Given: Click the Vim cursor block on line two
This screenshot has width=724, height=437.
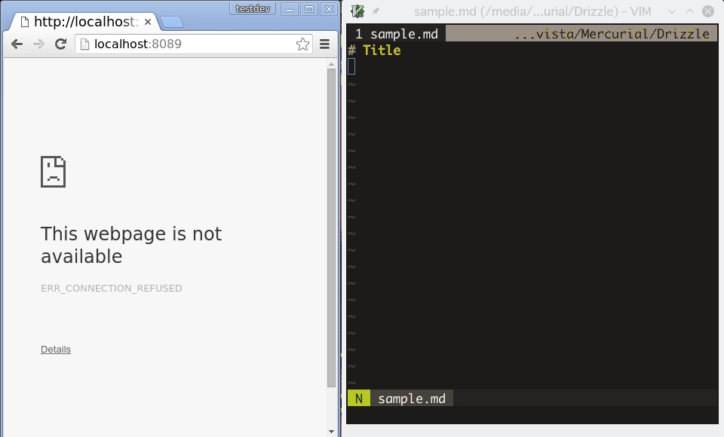Looking at the screenshot, I should click(351, 66).
